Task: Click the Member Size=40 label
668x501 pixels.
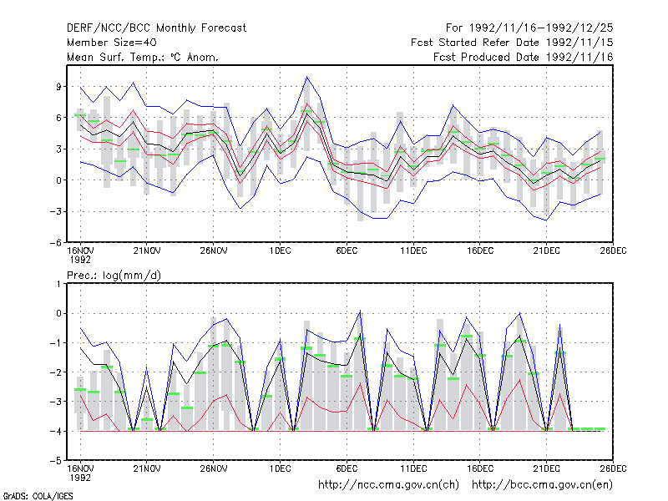Action: [x=112, y=43]
